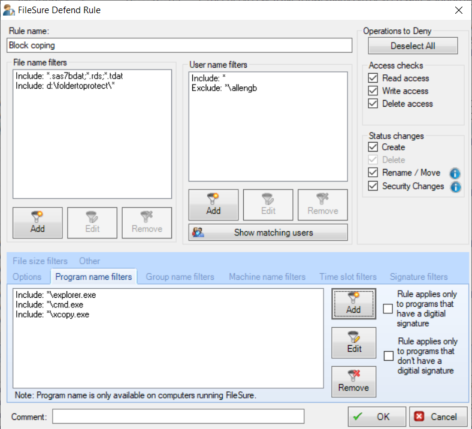Toggle the Create status change checkbox
The image size is (472, 429).
pos(373,147)
